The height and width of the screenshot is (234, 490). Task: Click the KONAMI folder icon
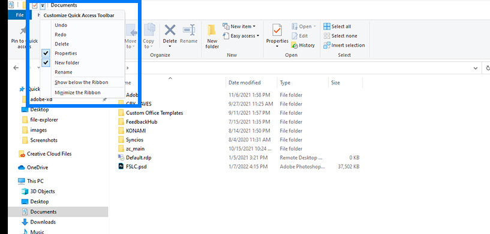121,130
